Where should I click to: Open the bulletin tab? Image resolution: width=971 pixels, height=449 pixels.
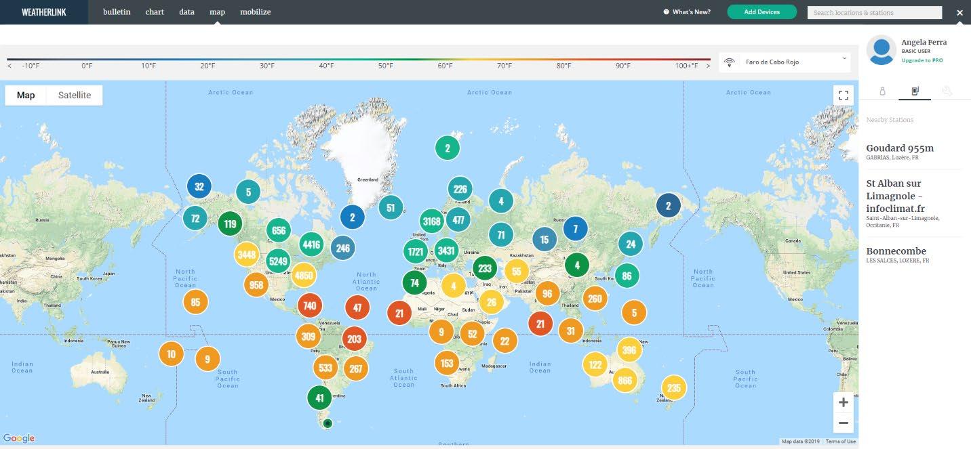point(117,12)
